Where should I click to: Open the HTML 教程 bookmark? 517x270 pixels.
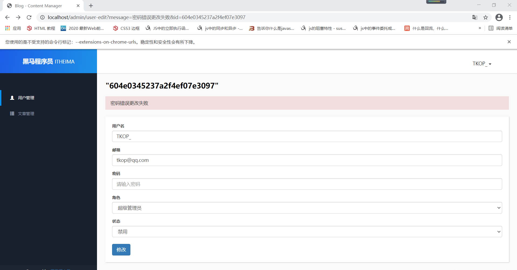41,28
